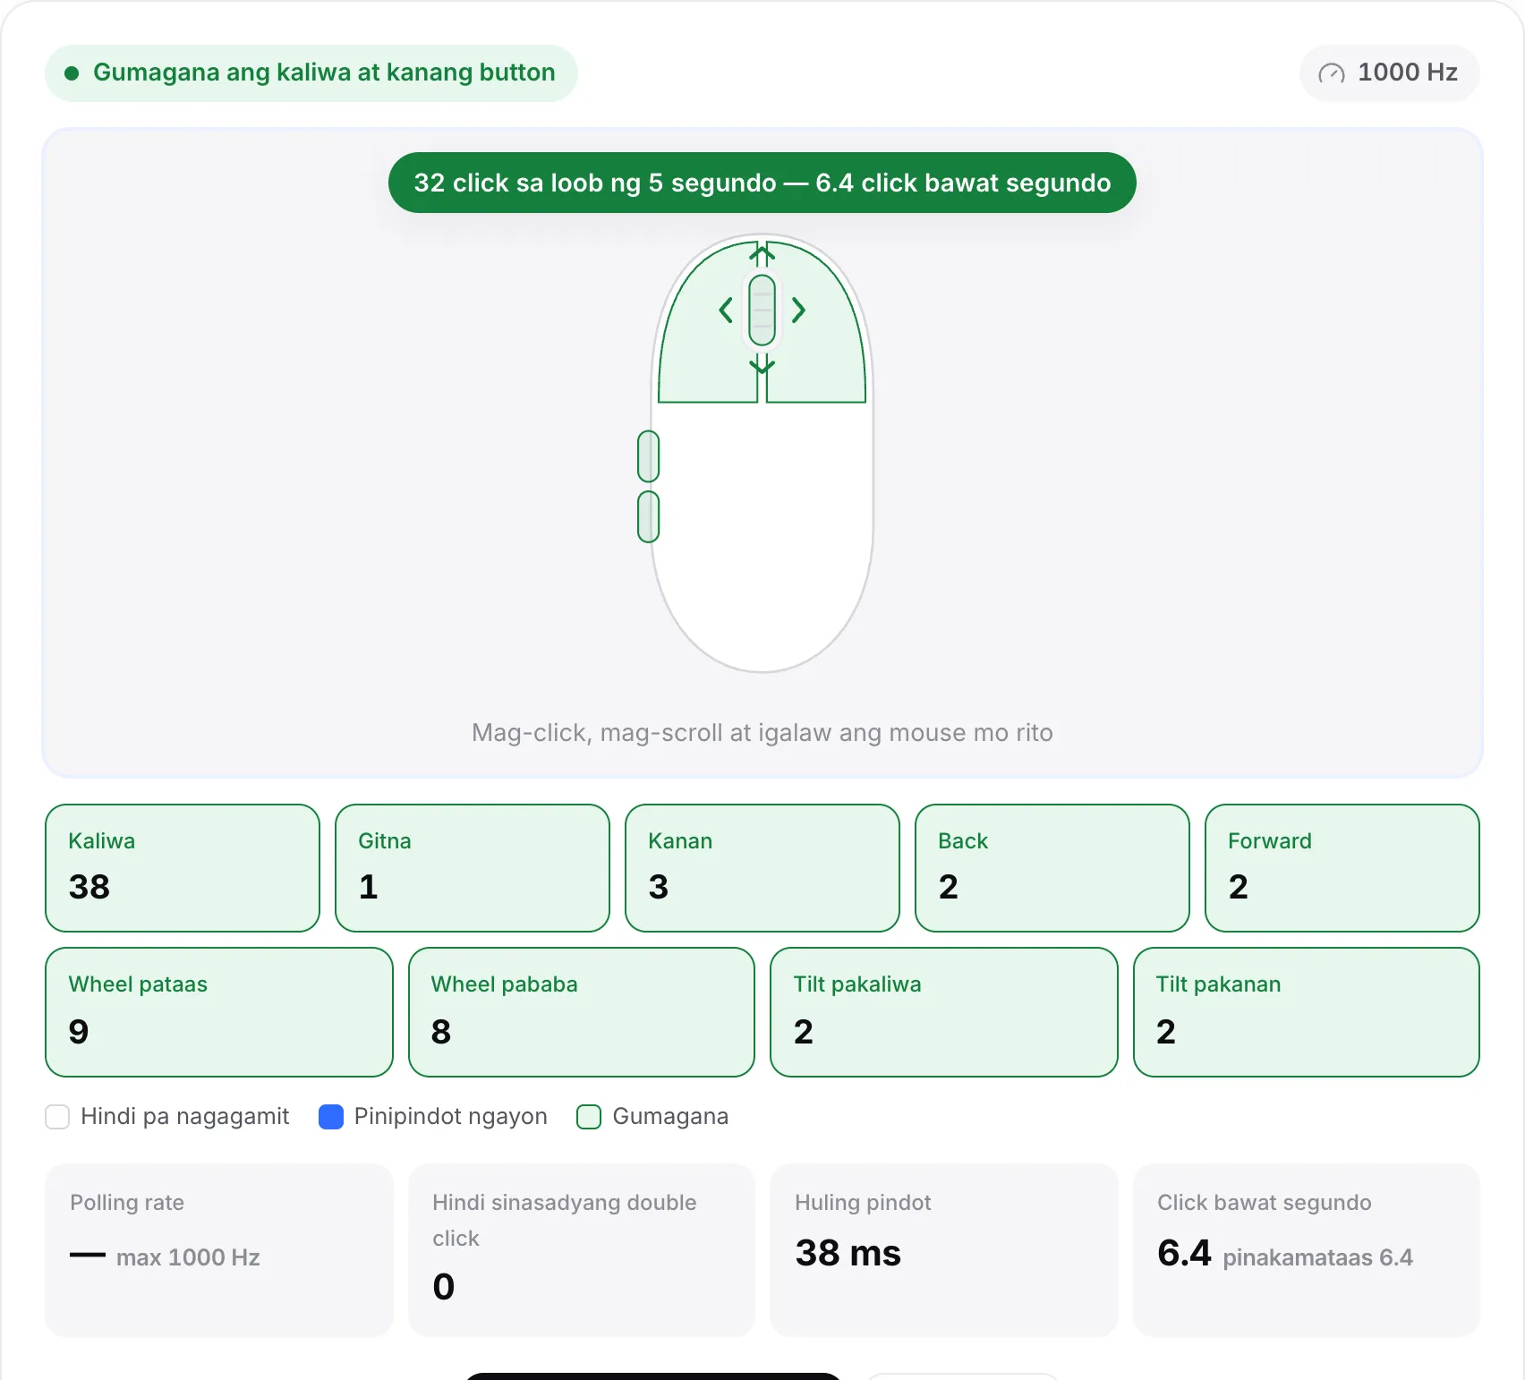This screenshot has width=1525, height=1380.
Task: Select the Gitna counter card
Action: (x=473, y=868)
